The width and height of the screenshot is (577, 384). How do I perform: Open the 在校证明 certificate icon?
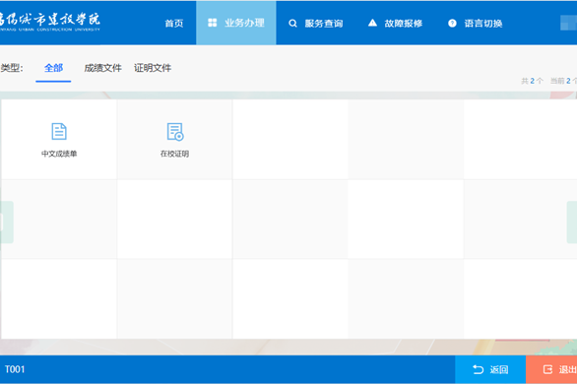(175, 132)
